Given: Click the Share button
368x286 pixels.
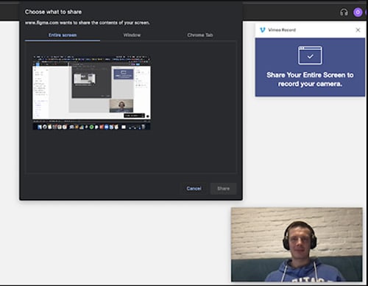Looking at the screenshot, I should click(223, 189).
